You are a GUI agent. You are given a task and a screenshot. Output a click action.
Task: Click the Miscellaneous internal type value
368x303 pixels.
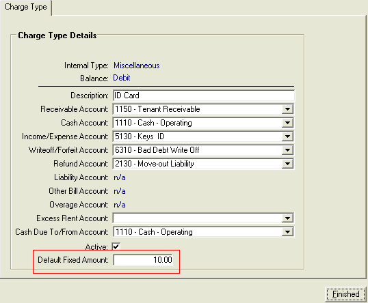pos(137,66)
